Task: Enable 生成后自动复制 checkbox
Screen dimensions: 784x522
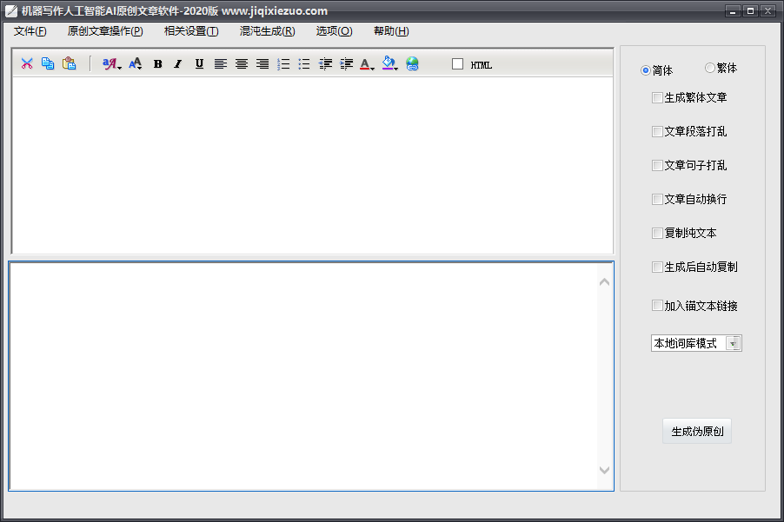Action: point(657,268)
